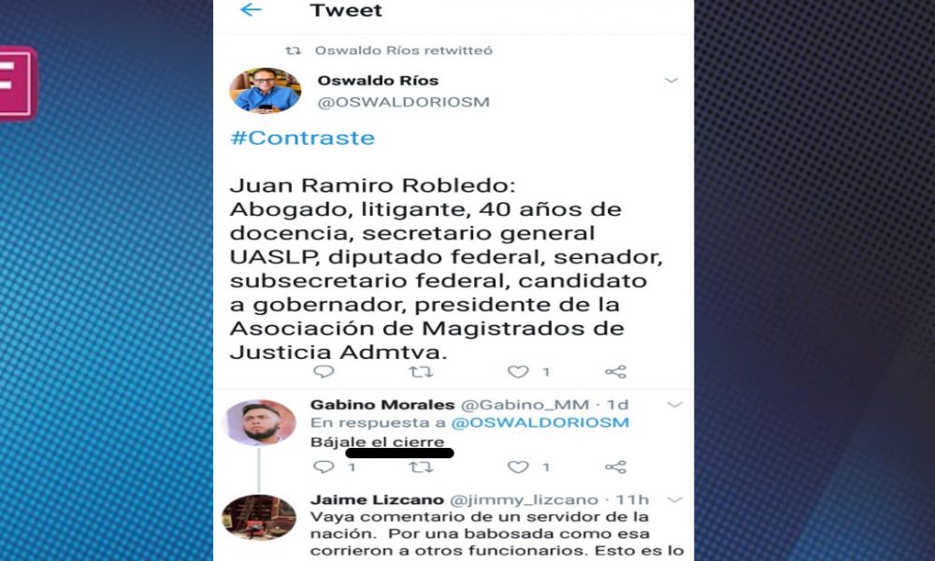Reply to Oswaldo Ríos's main tweet

tap(324, 372)
